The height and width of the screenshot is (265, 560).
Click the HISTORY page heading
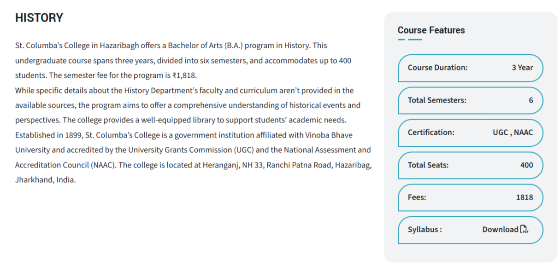39,18
